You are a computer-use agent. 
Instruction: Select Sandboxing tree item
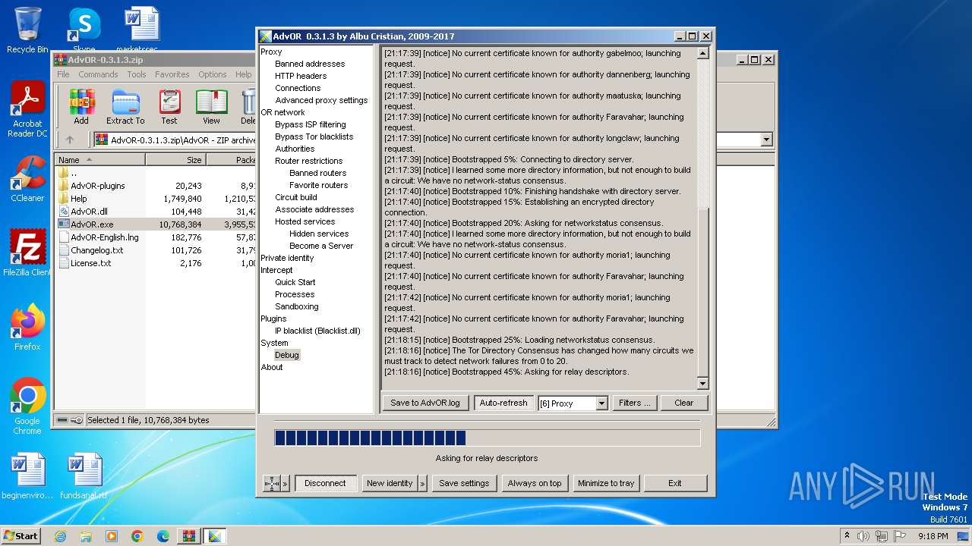coord(297,306)
